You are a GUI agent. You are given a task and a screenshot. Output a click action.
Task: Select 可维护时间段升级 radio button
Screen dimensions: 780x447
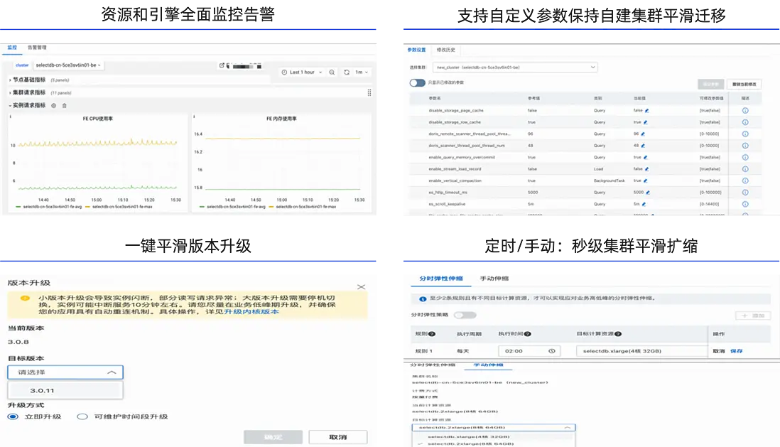pyautogui.click(x=82, y=416)
